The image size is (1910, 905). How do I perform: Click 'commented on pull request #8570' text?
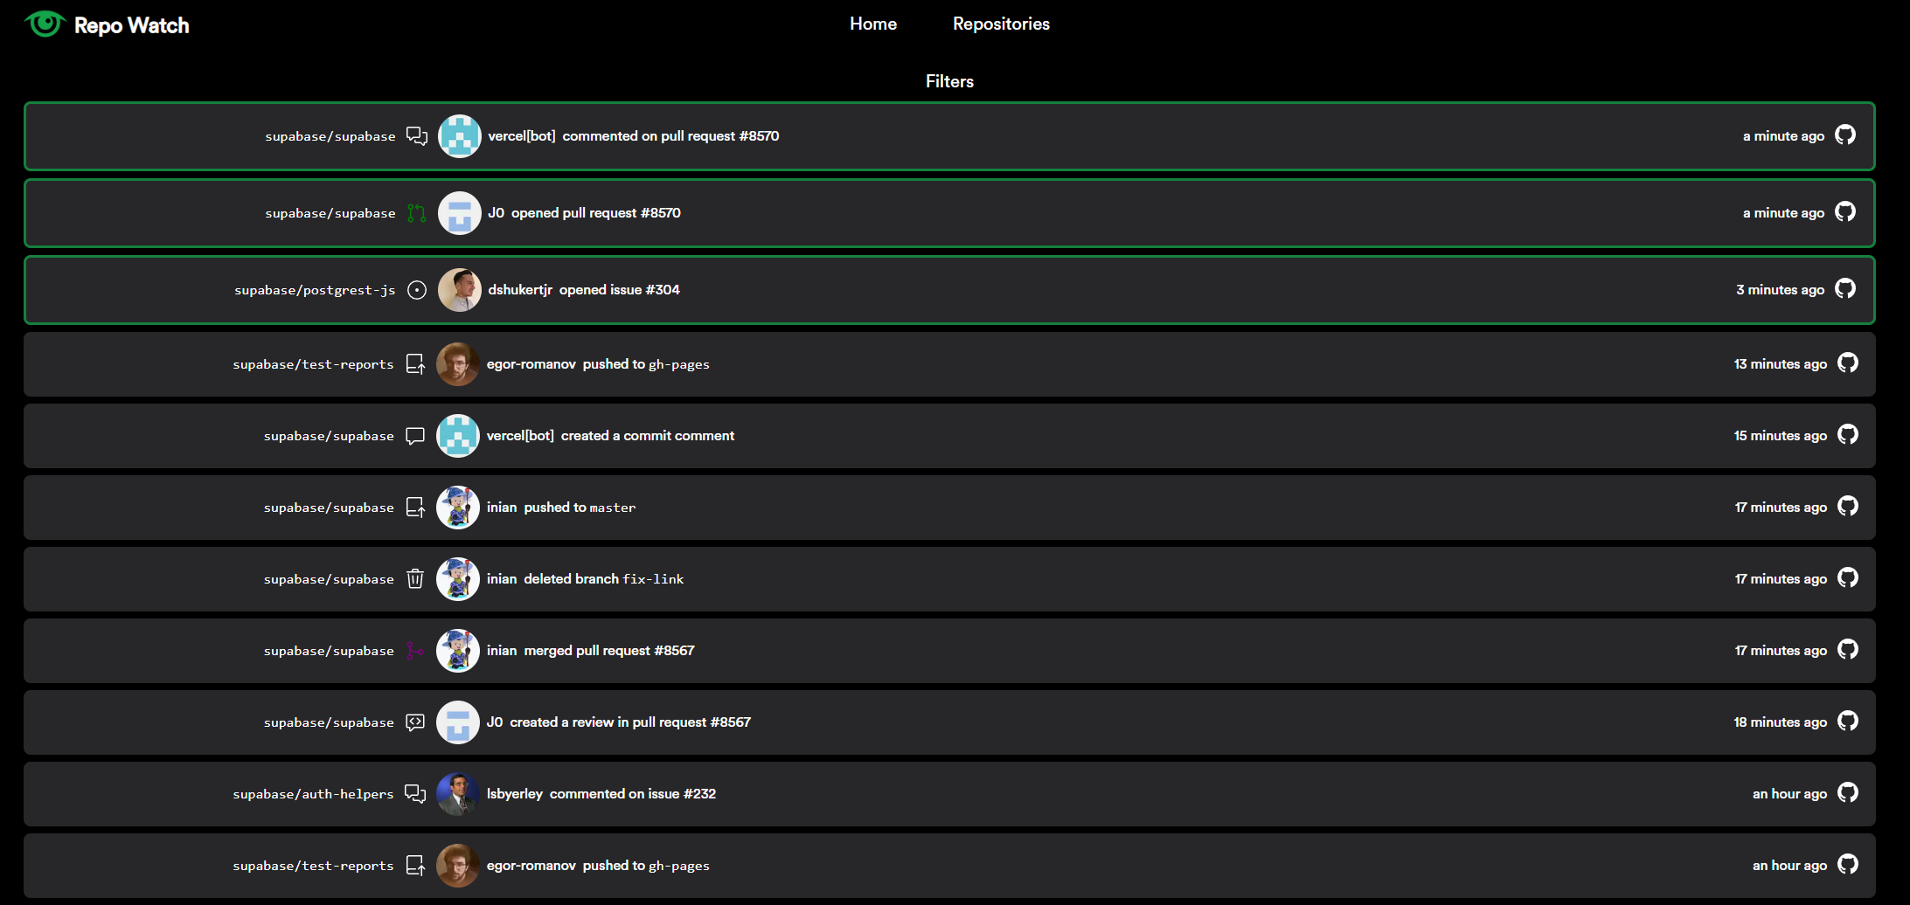point(670,136)
